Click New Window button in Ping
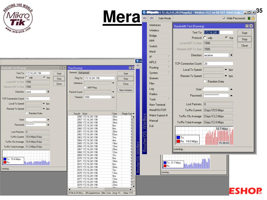 coord(126,90)
